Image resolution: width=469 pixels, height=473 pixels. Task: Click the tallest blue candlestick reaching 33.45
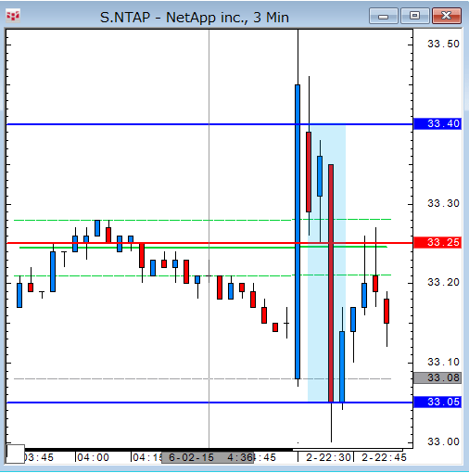pyautogui.click(x=298, y=232)
